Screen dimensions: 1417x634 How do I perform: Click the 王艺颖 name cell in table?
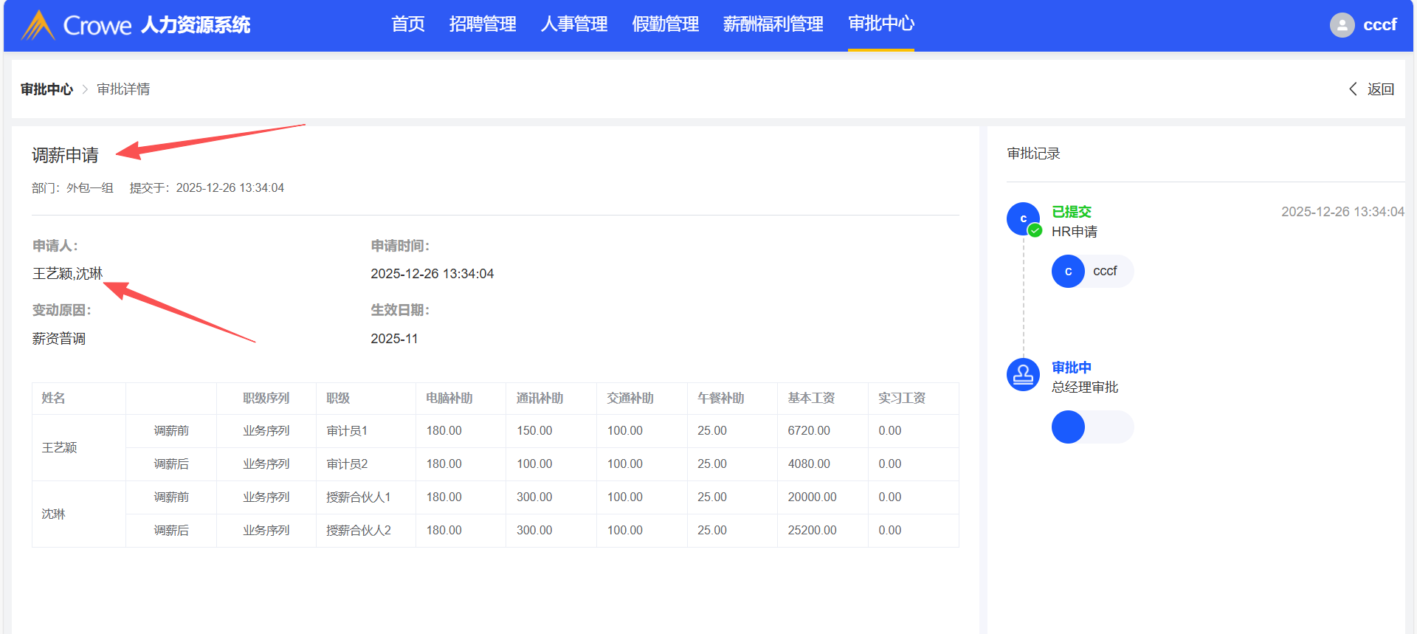pyautogui.click(x=60, y=448)
